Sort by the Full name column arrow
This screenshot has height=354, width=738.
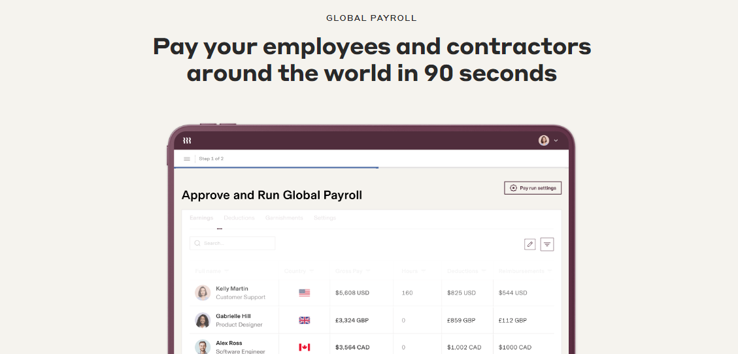[x=226, y=271]
